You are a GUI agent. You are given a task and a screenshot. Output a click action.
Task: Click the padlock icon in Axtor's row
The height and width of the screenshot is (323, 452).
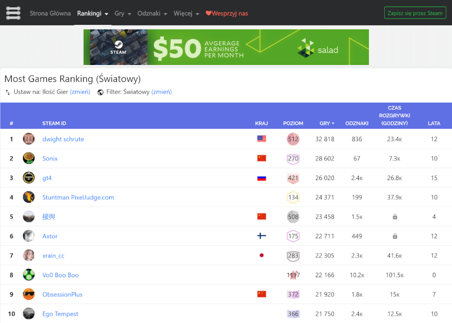point(394,236)
